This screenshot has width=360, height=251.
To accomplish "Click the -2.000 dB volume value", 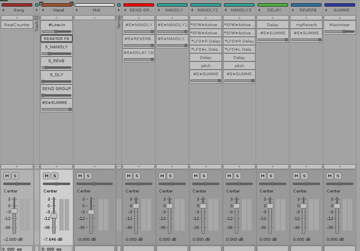I will pyautogui.click(x=13, y=239).
